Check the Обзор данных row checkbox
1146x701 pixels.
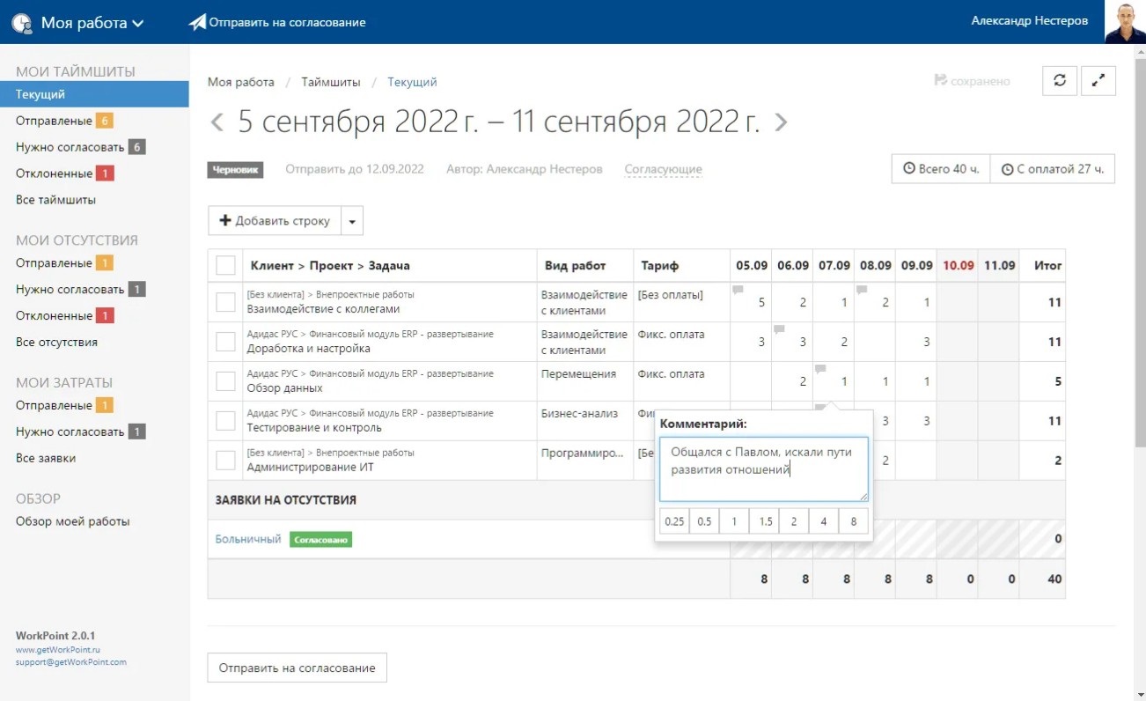coord(225,381)
